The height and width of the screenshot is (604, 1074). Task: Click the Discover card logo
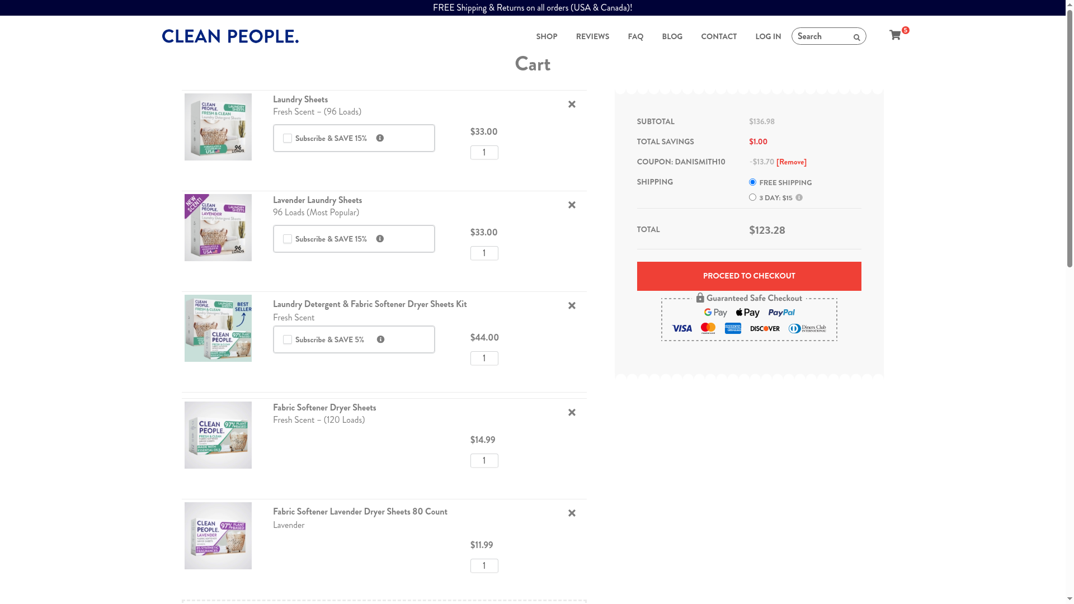click(765, 328)
